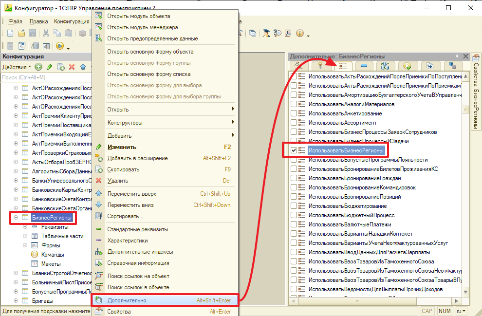The width and height of the screenshot is (482, 316).
Task: Uncheck ИспользоватьБизнесРегионы checkbox
Action: coord(294,150)
